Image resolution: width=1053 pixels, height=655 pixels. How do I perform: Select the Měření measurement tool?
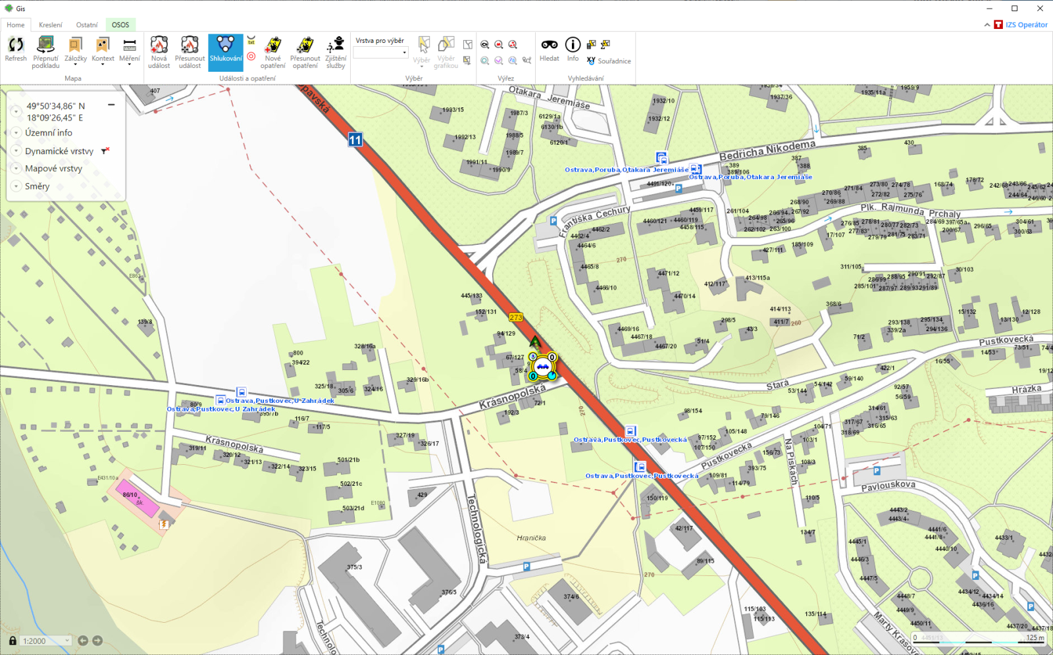(x=130, y=51)
